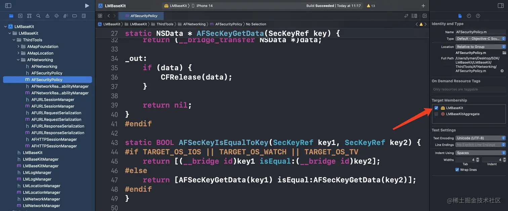
Task: Open the Debug navigator
Action: pyautogui.click(x=66, y=16)
